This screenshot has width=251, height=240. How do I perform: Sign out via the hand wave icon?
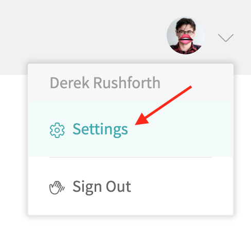pos(57,188)
